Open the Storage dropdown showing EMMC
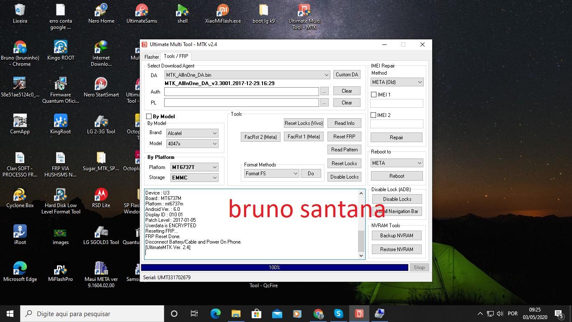The width and height of the screenshot is (572, 322). tap(194, 177)
